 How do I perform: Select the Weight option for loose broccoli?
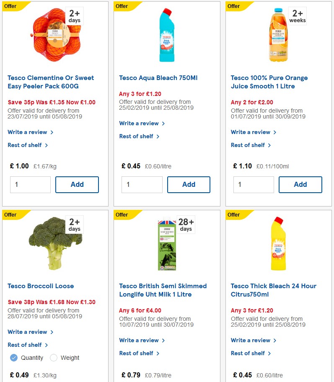[54, 358]
